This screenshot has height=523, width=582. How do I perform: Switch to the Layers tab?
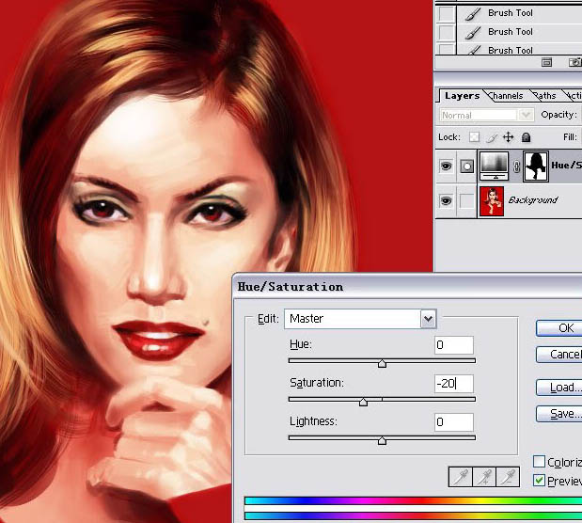click(x=462, y=96)
